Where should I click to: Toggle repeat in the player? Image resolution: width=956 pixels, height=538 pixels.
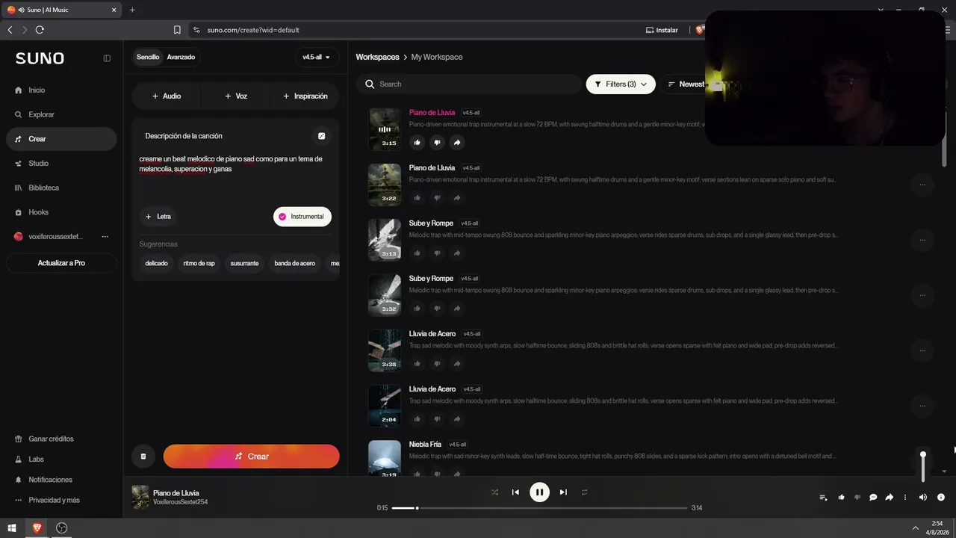[x=585, y=492]
